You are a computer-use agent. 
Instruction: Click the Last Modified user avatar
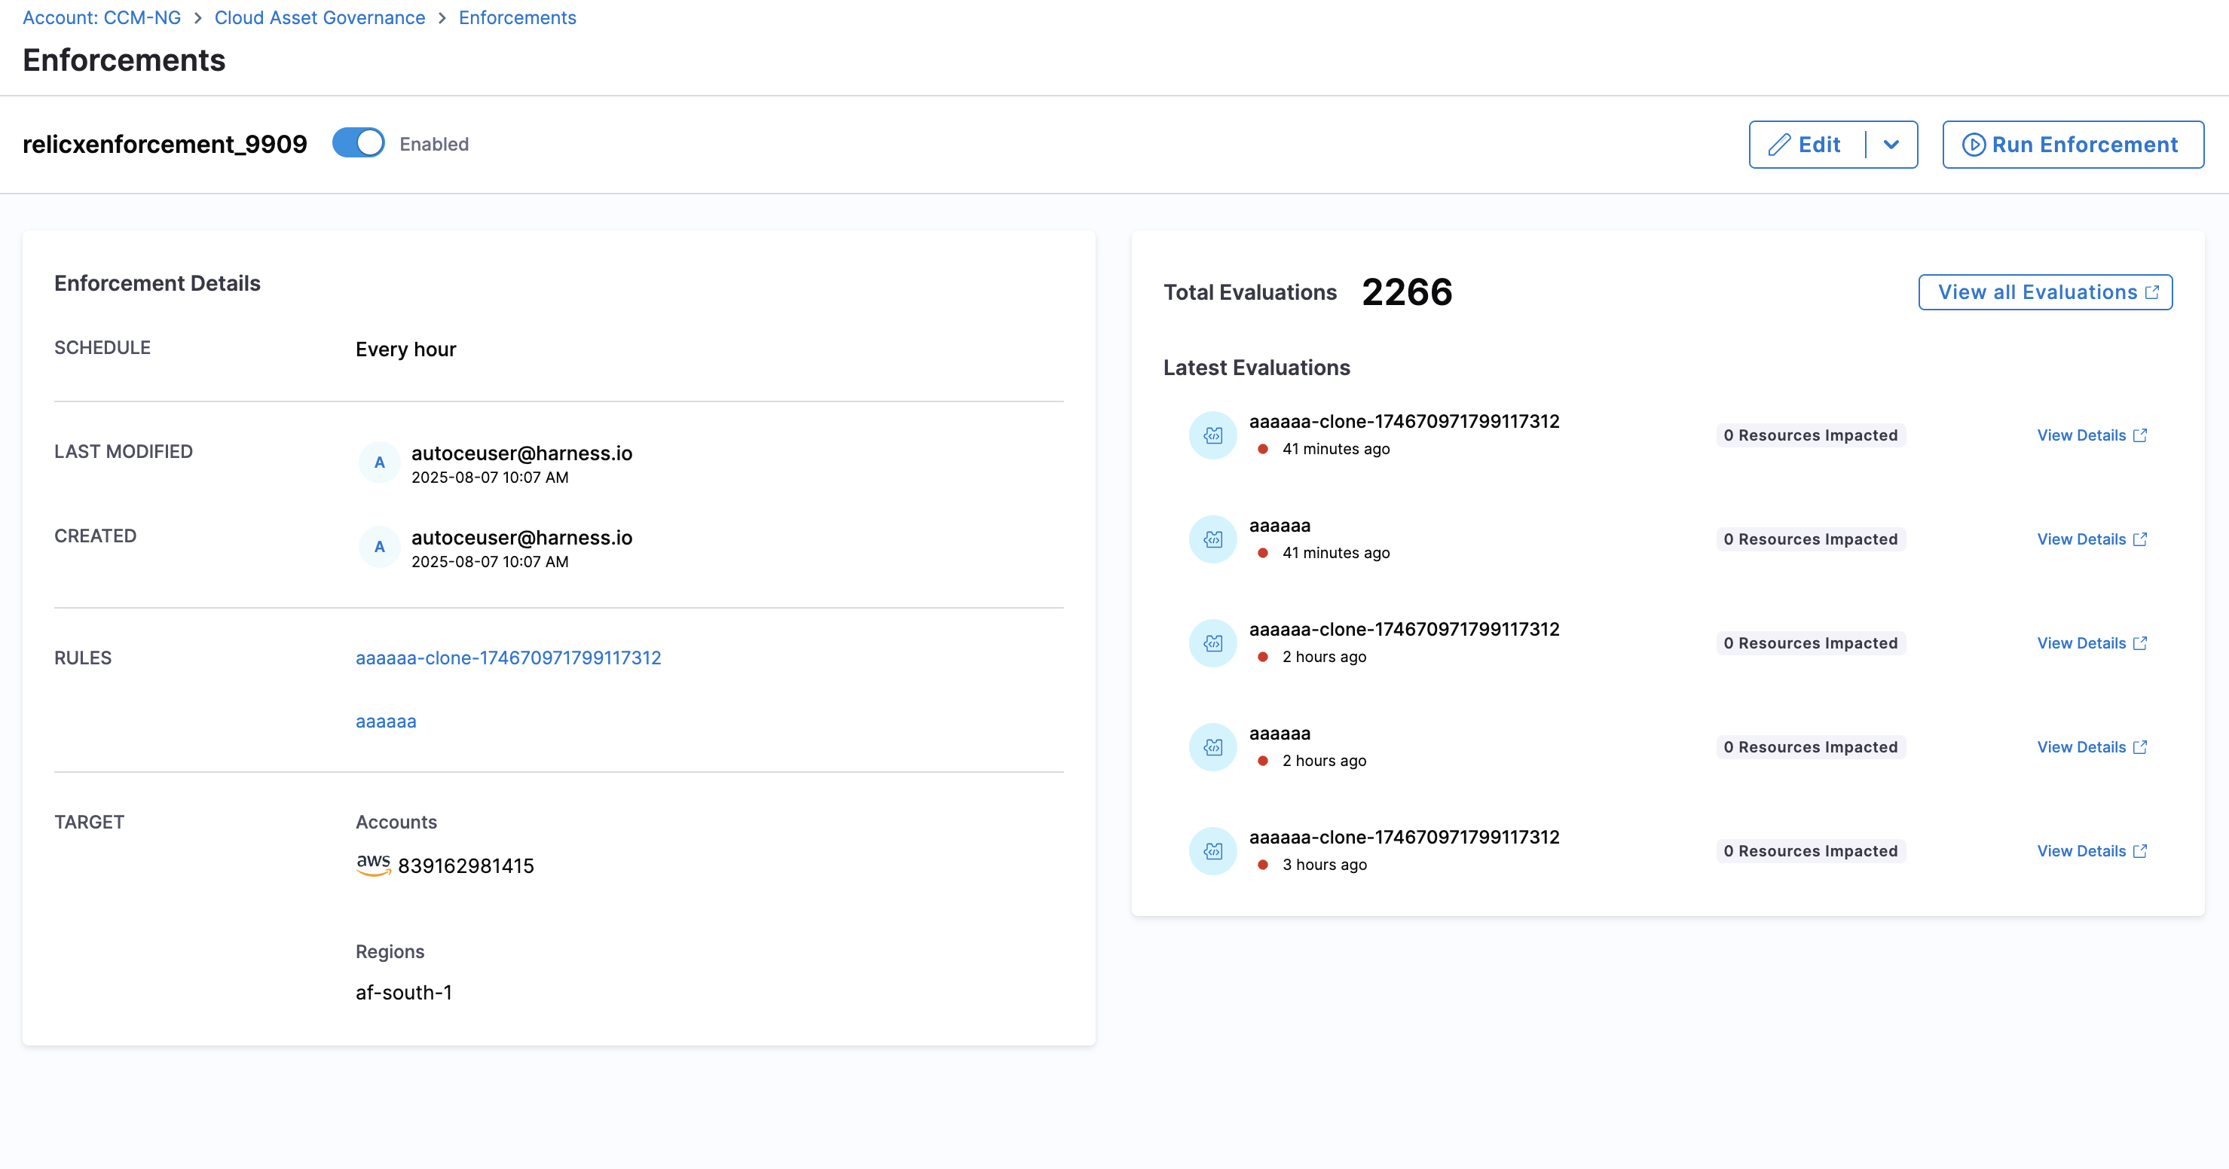click(379, 462)
